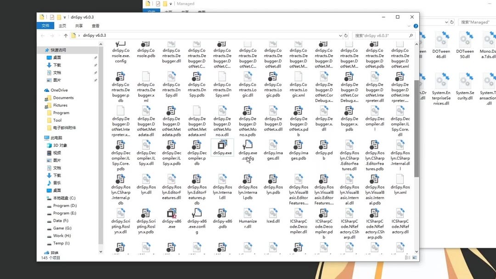Open the address bar history dropdown
The height and width of the screenshot is (279, 496).
coord(340,35)
